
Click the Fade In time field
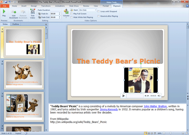pos(55,14)
